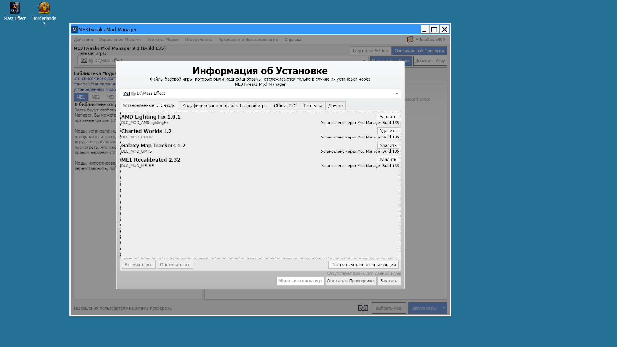
Task: Click Показать установленные опции button
Action: pyautogui.click(x=363, y=265)
